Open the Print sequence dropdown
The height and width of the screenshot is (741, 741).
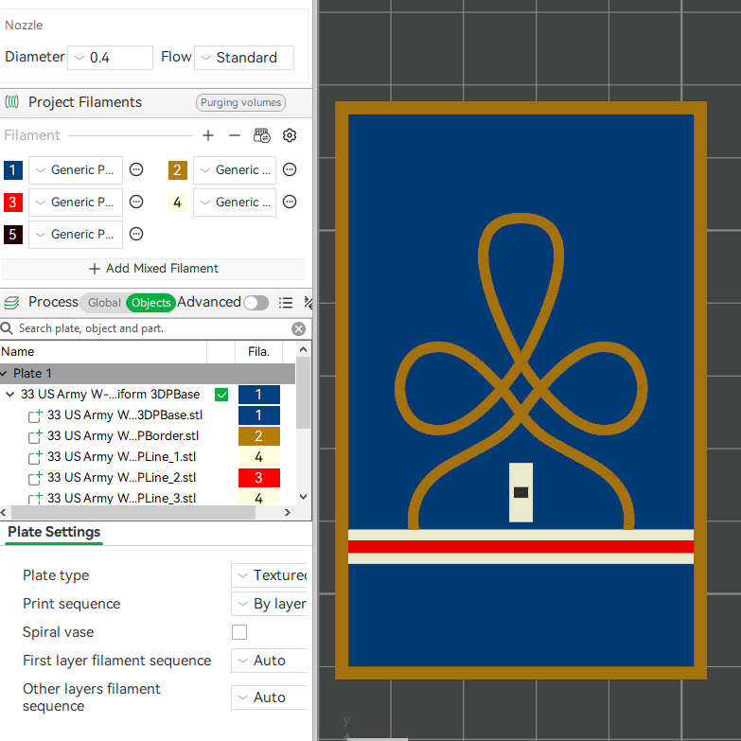pos(269,604)
